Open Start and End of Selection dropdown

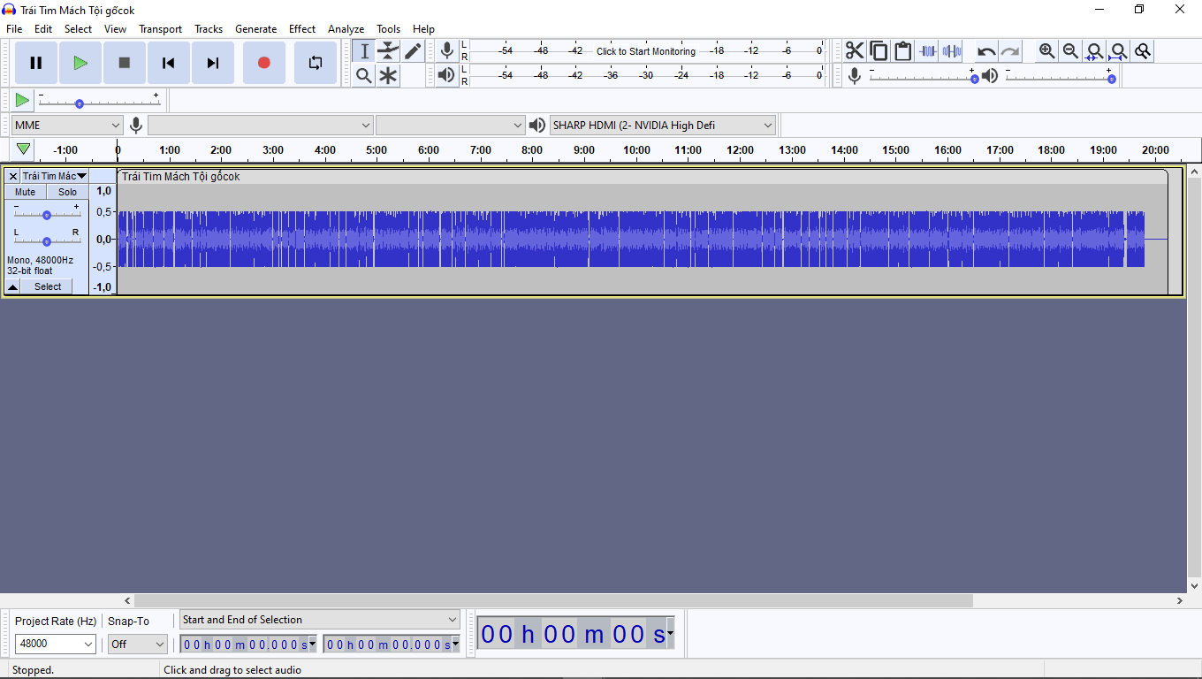tap(320, 620)
